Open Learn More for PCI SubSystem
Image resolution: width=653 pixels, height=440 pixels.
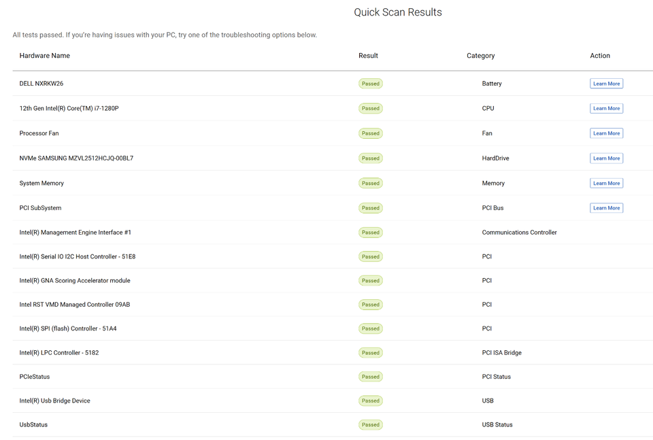606,208
